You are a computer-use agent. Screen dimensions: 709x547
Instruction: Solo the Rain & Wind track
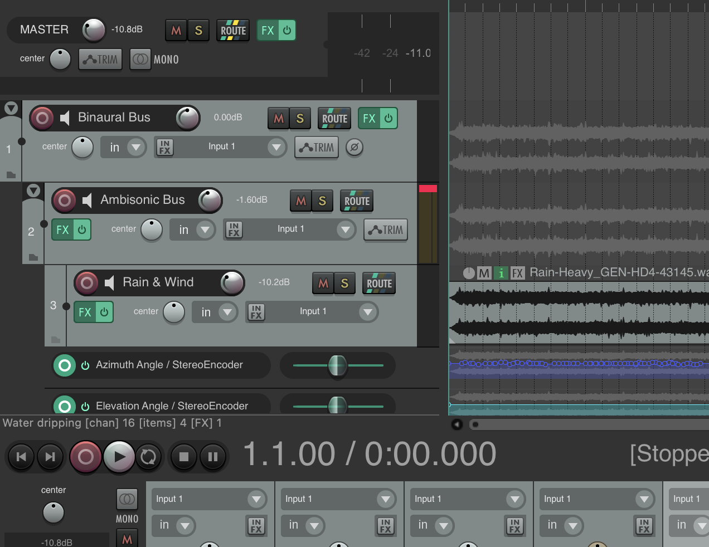tap(344, 283)
